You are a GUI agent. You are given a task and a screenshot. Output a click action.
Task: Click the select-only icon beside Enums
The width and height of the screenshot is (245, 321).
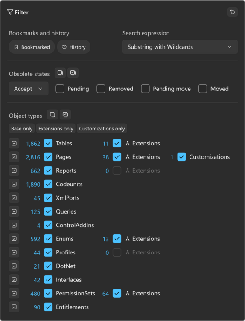(14, 239)
